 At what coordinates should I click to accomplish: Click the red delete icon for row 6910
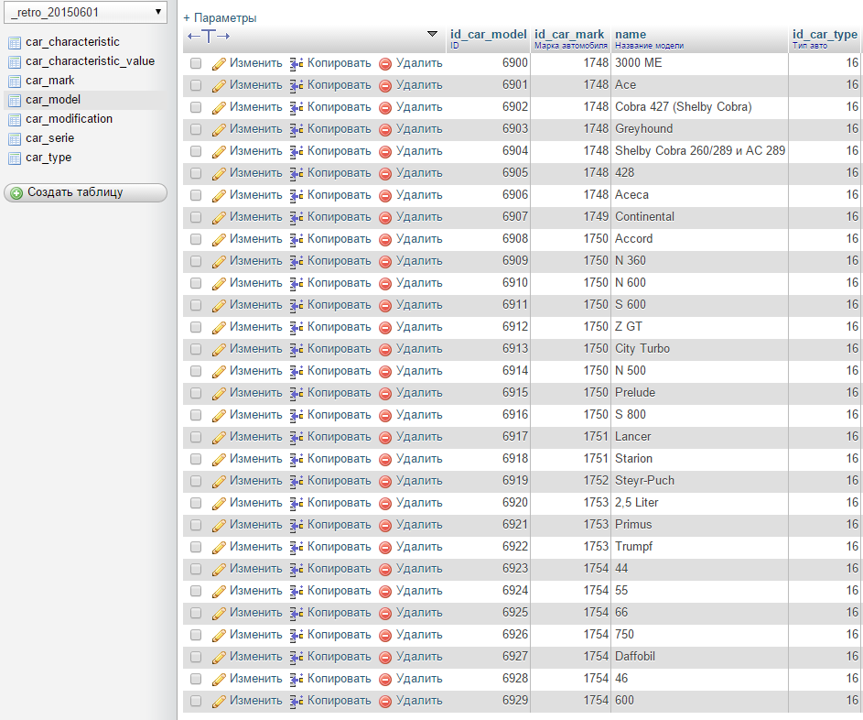(x=385, y=284)
